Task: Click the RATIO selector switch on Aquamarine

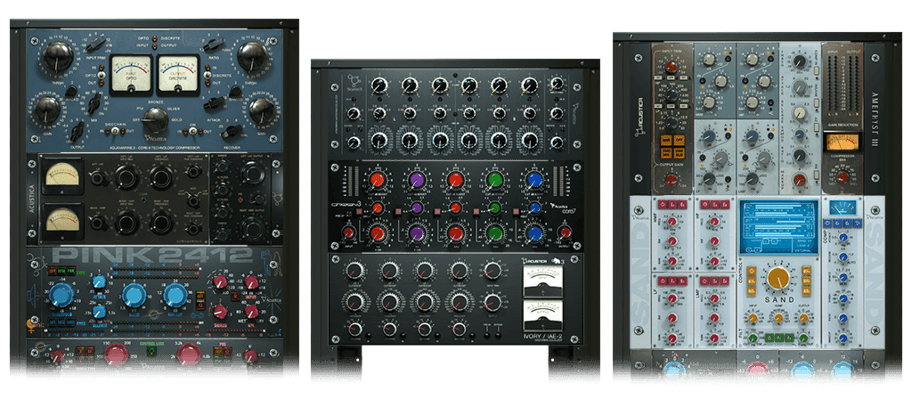Action: [213, 44]
